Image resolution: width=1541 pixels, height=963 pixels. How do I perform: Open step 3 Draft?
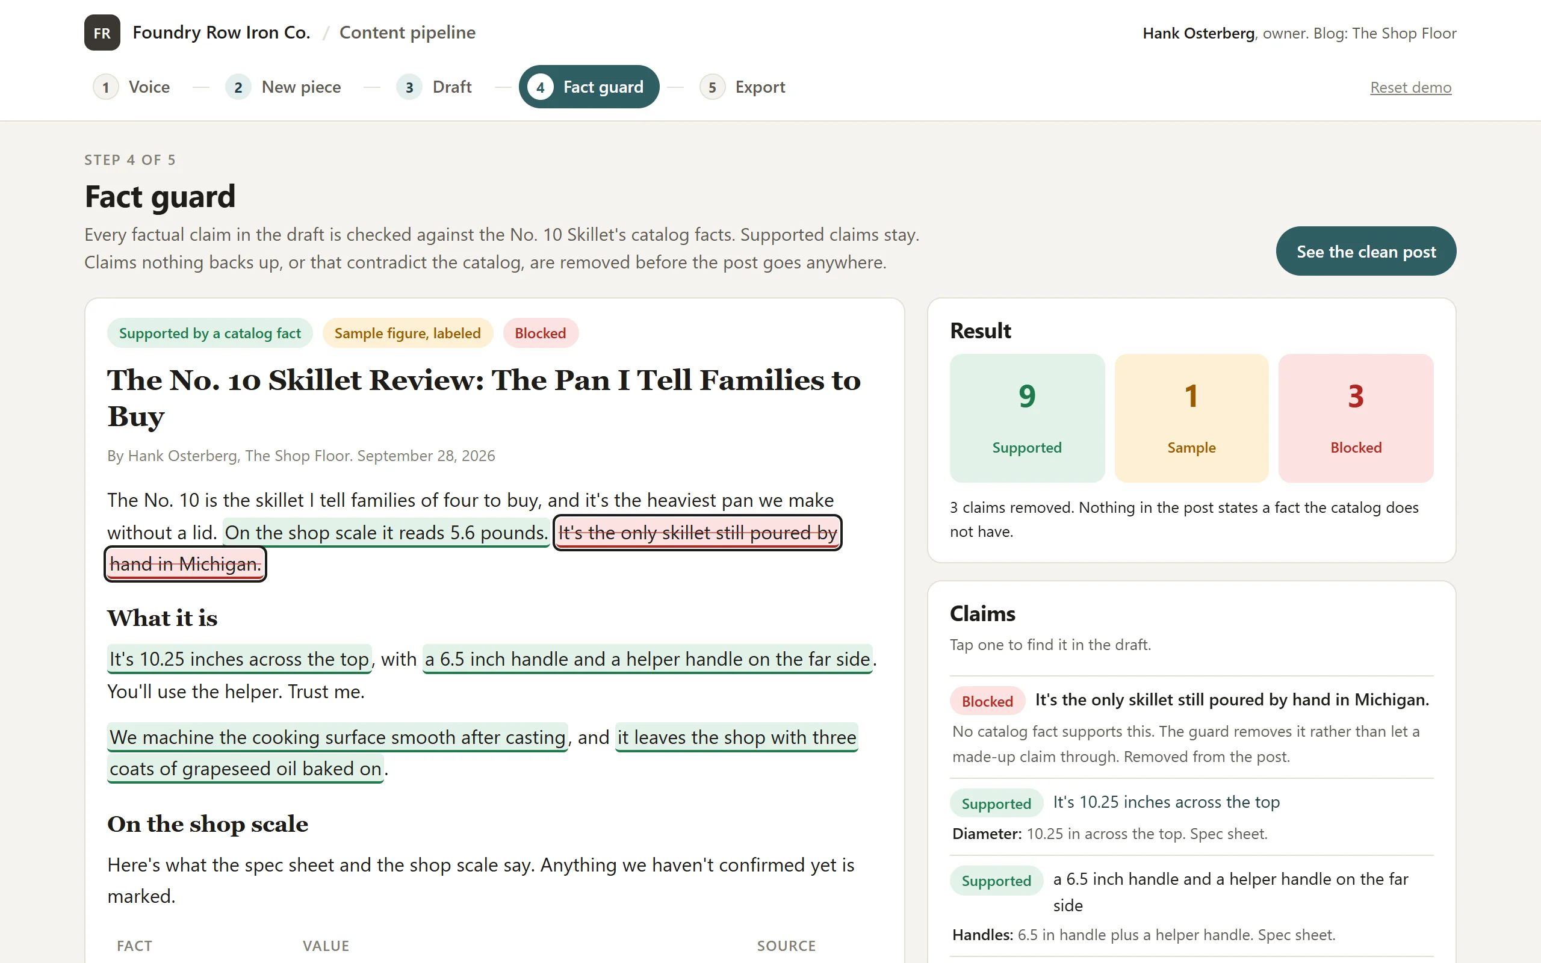click(434, 87)
